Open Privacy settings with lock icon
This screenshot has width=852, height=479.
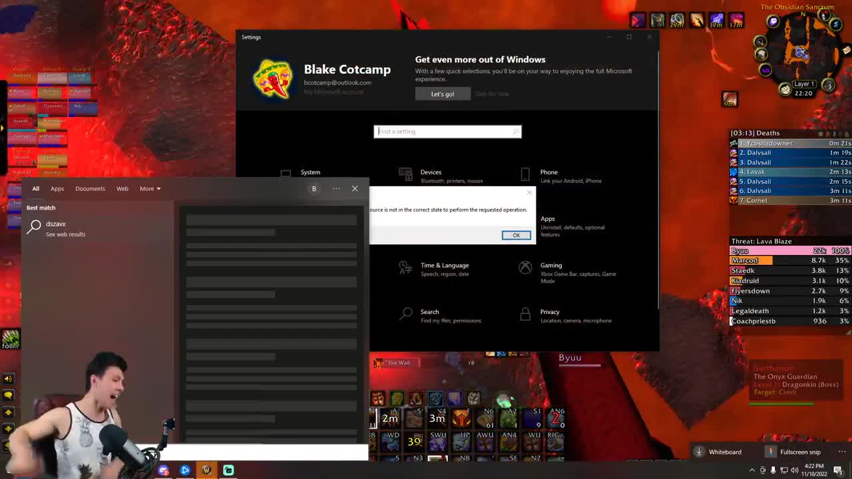coord(549,315)
